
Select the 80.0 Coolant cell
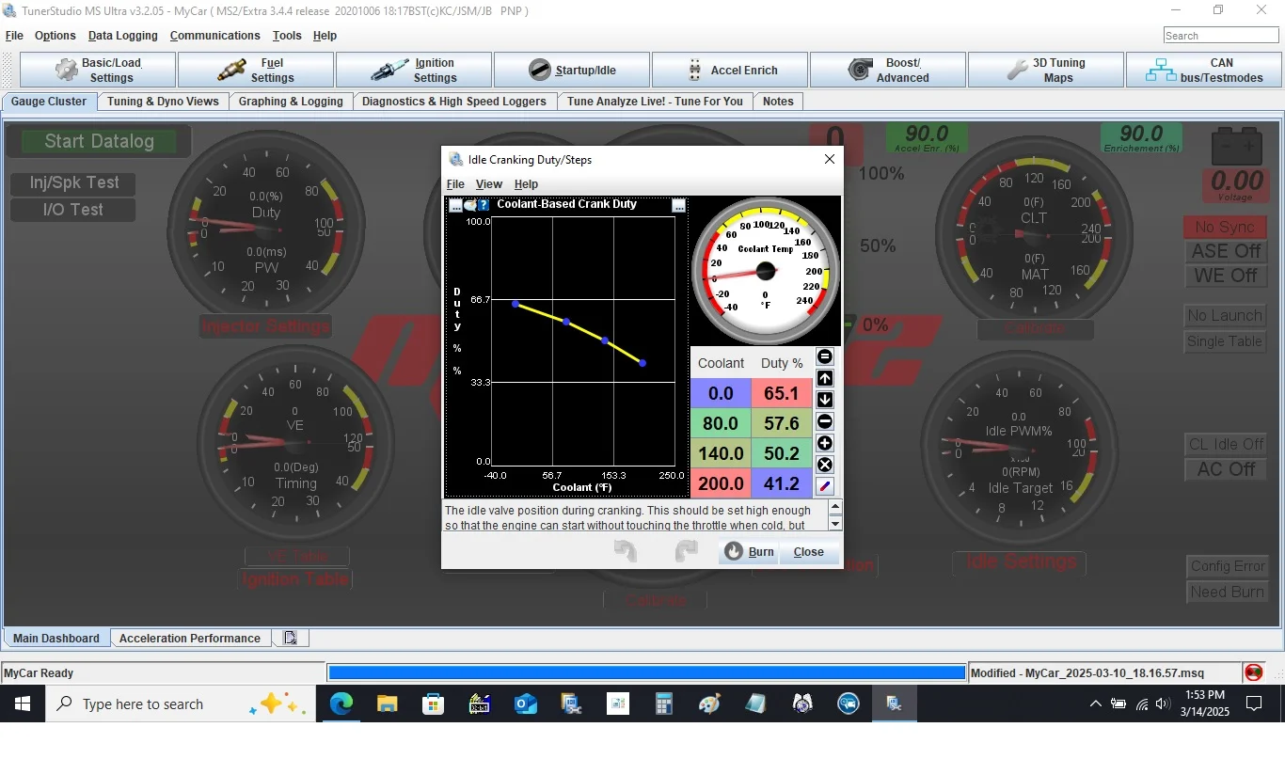tap(721, 423)
